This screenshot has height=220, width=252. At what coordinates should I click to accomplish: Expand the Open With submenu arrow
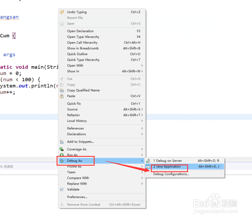tap(142, 66)
